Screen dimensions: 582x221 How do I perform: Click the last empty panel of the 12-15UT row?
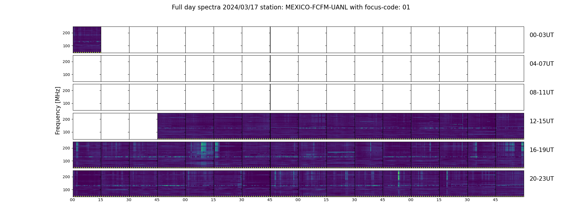(x=143, y=126)
